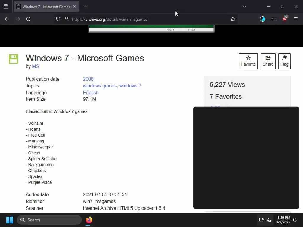
Task: Open the notifications bell icon
Action: point(295,220)
